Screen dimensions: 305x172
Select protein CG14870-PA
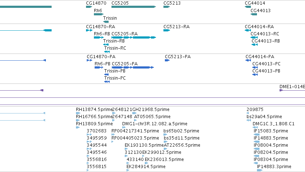[x=101, y=57]
